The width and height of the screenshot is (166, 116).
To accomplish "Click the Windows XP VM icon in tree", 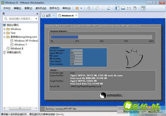I will [x=12, y=41].
